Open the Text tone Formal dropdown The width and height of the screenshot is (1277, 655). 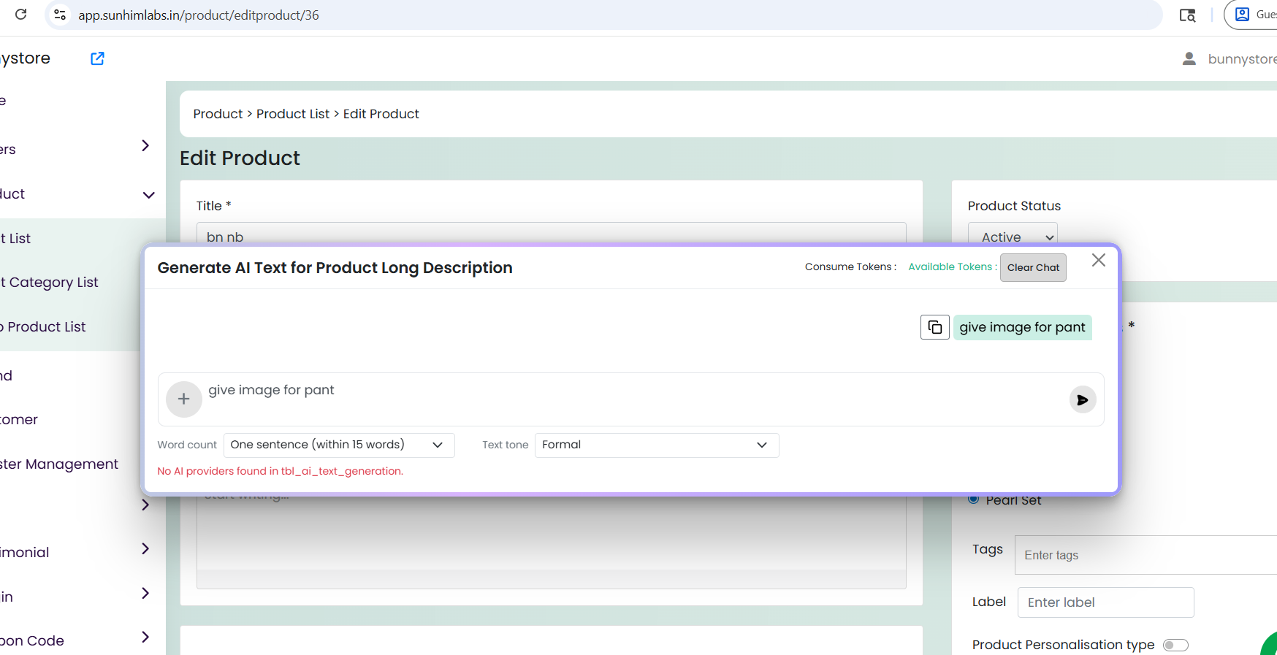pos(657,445)
